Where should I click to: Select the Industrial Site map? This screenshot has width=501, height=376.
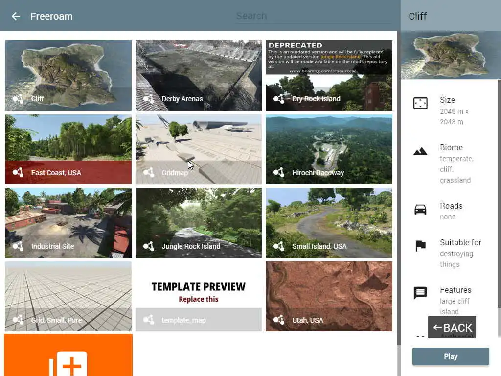pyautogui.click(x=68, y=223)
